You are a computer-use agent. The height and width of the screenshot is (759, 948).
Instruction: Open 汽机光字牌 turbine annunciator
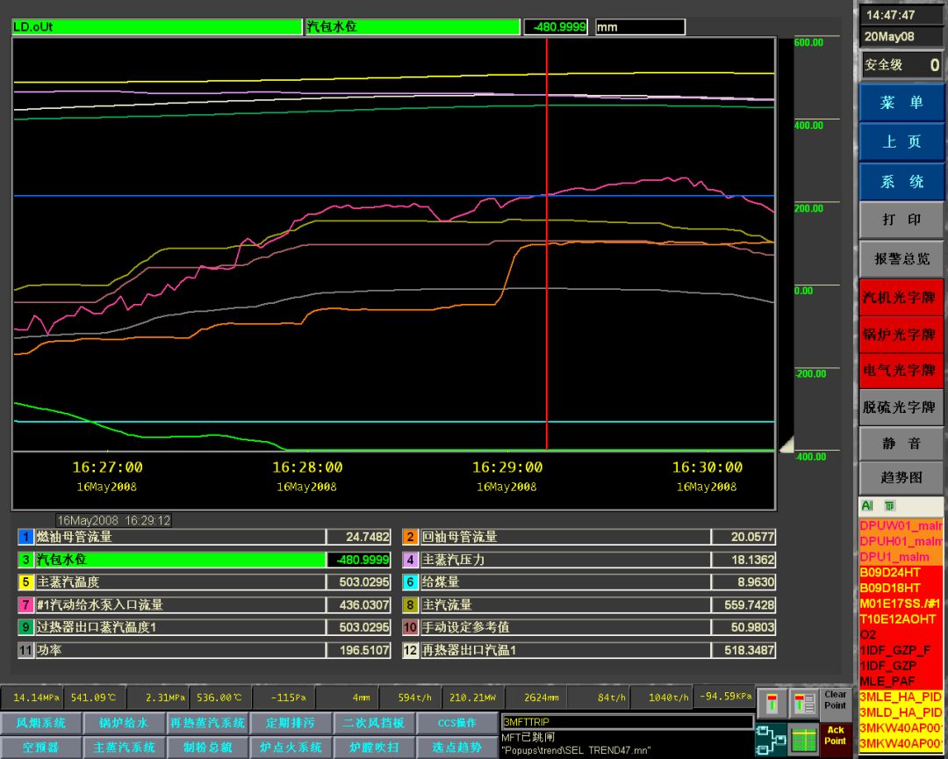[x=901, y=297]
